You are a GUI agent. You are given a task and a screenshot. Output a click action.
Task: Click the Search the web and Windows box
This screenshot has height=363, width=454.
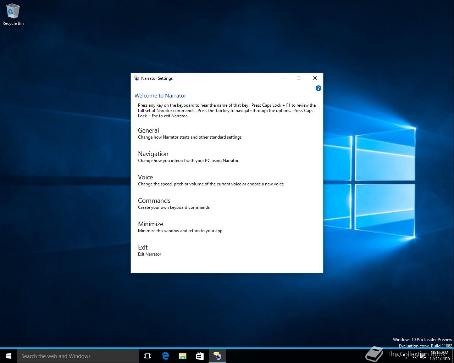point(78,356)
